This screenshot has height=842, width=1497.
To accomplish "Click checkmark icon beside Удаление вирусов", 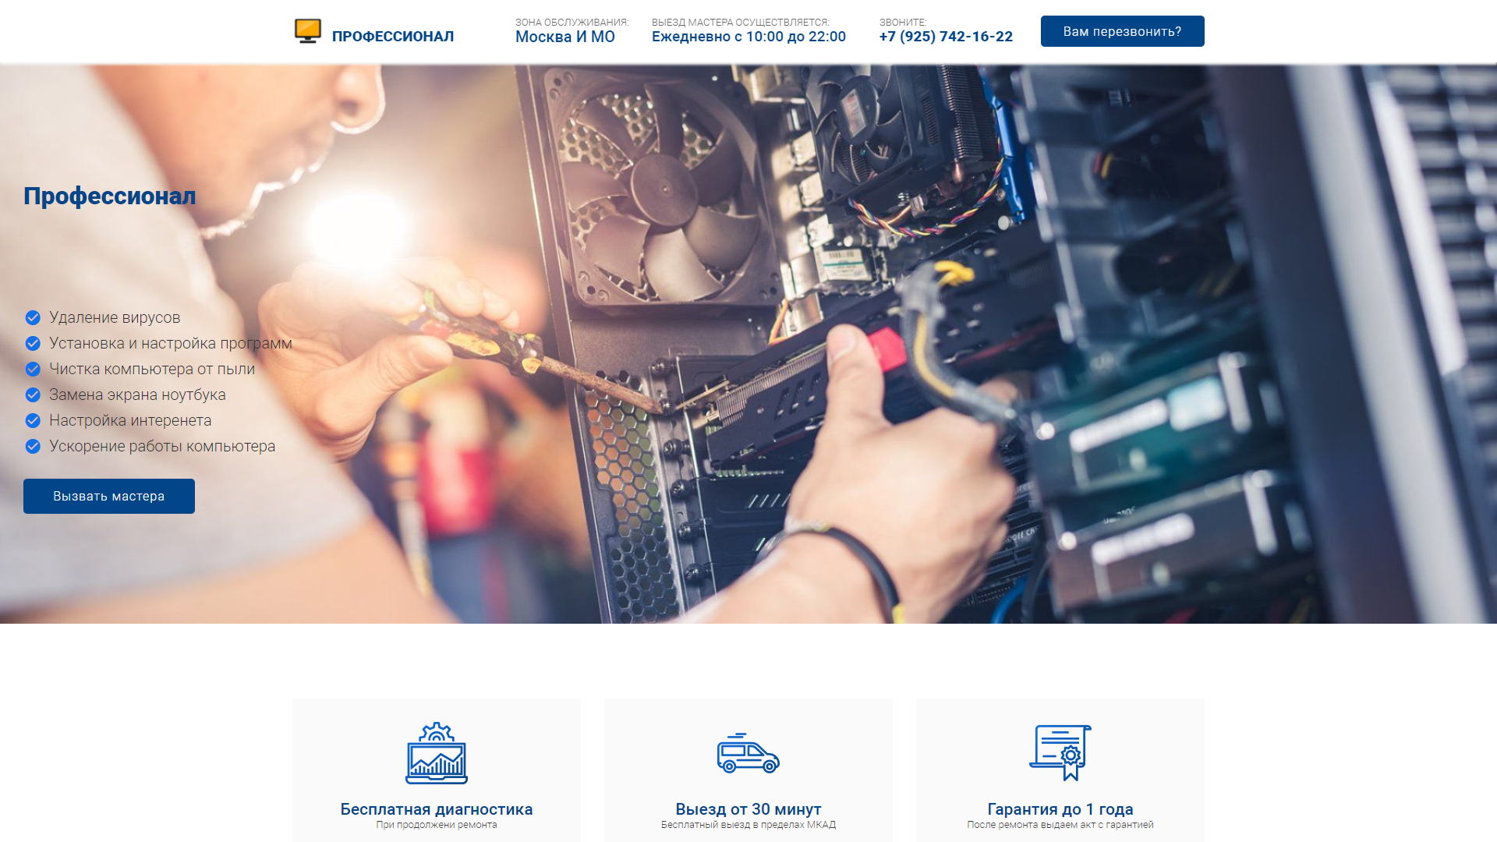I will tap(33, 317).
